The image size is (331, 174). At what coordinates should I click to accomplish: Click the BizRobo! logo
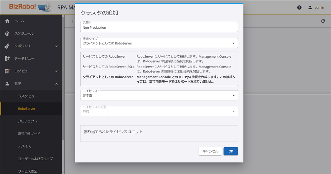[30, 7]
